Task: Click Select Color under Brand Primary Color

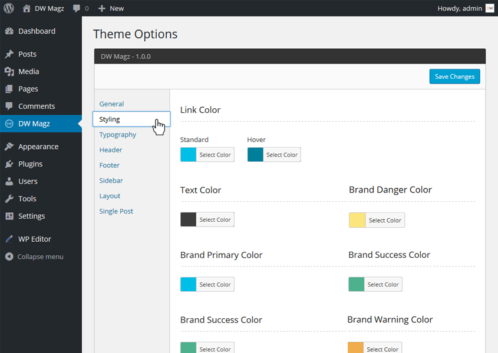Action: [x=215, y=285]
